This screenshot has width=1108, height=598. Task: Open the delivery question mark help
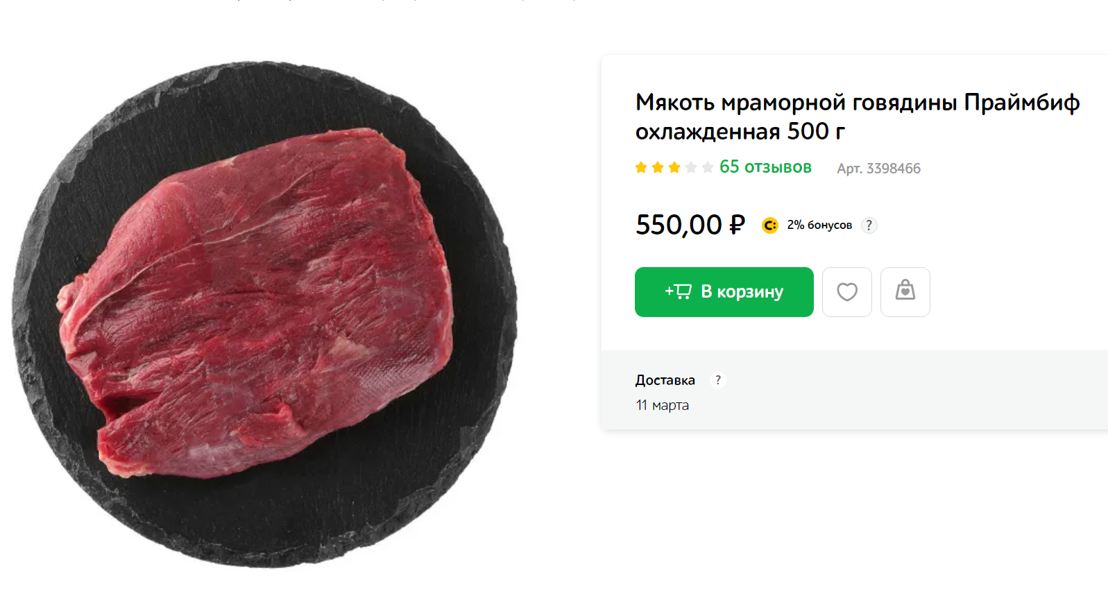click(718, 379)
